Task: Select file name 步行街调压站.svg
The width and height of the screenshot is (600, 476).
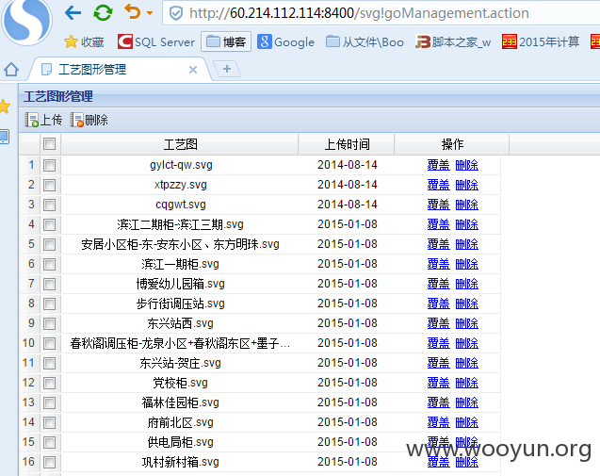Action: (x=180, y=304)
